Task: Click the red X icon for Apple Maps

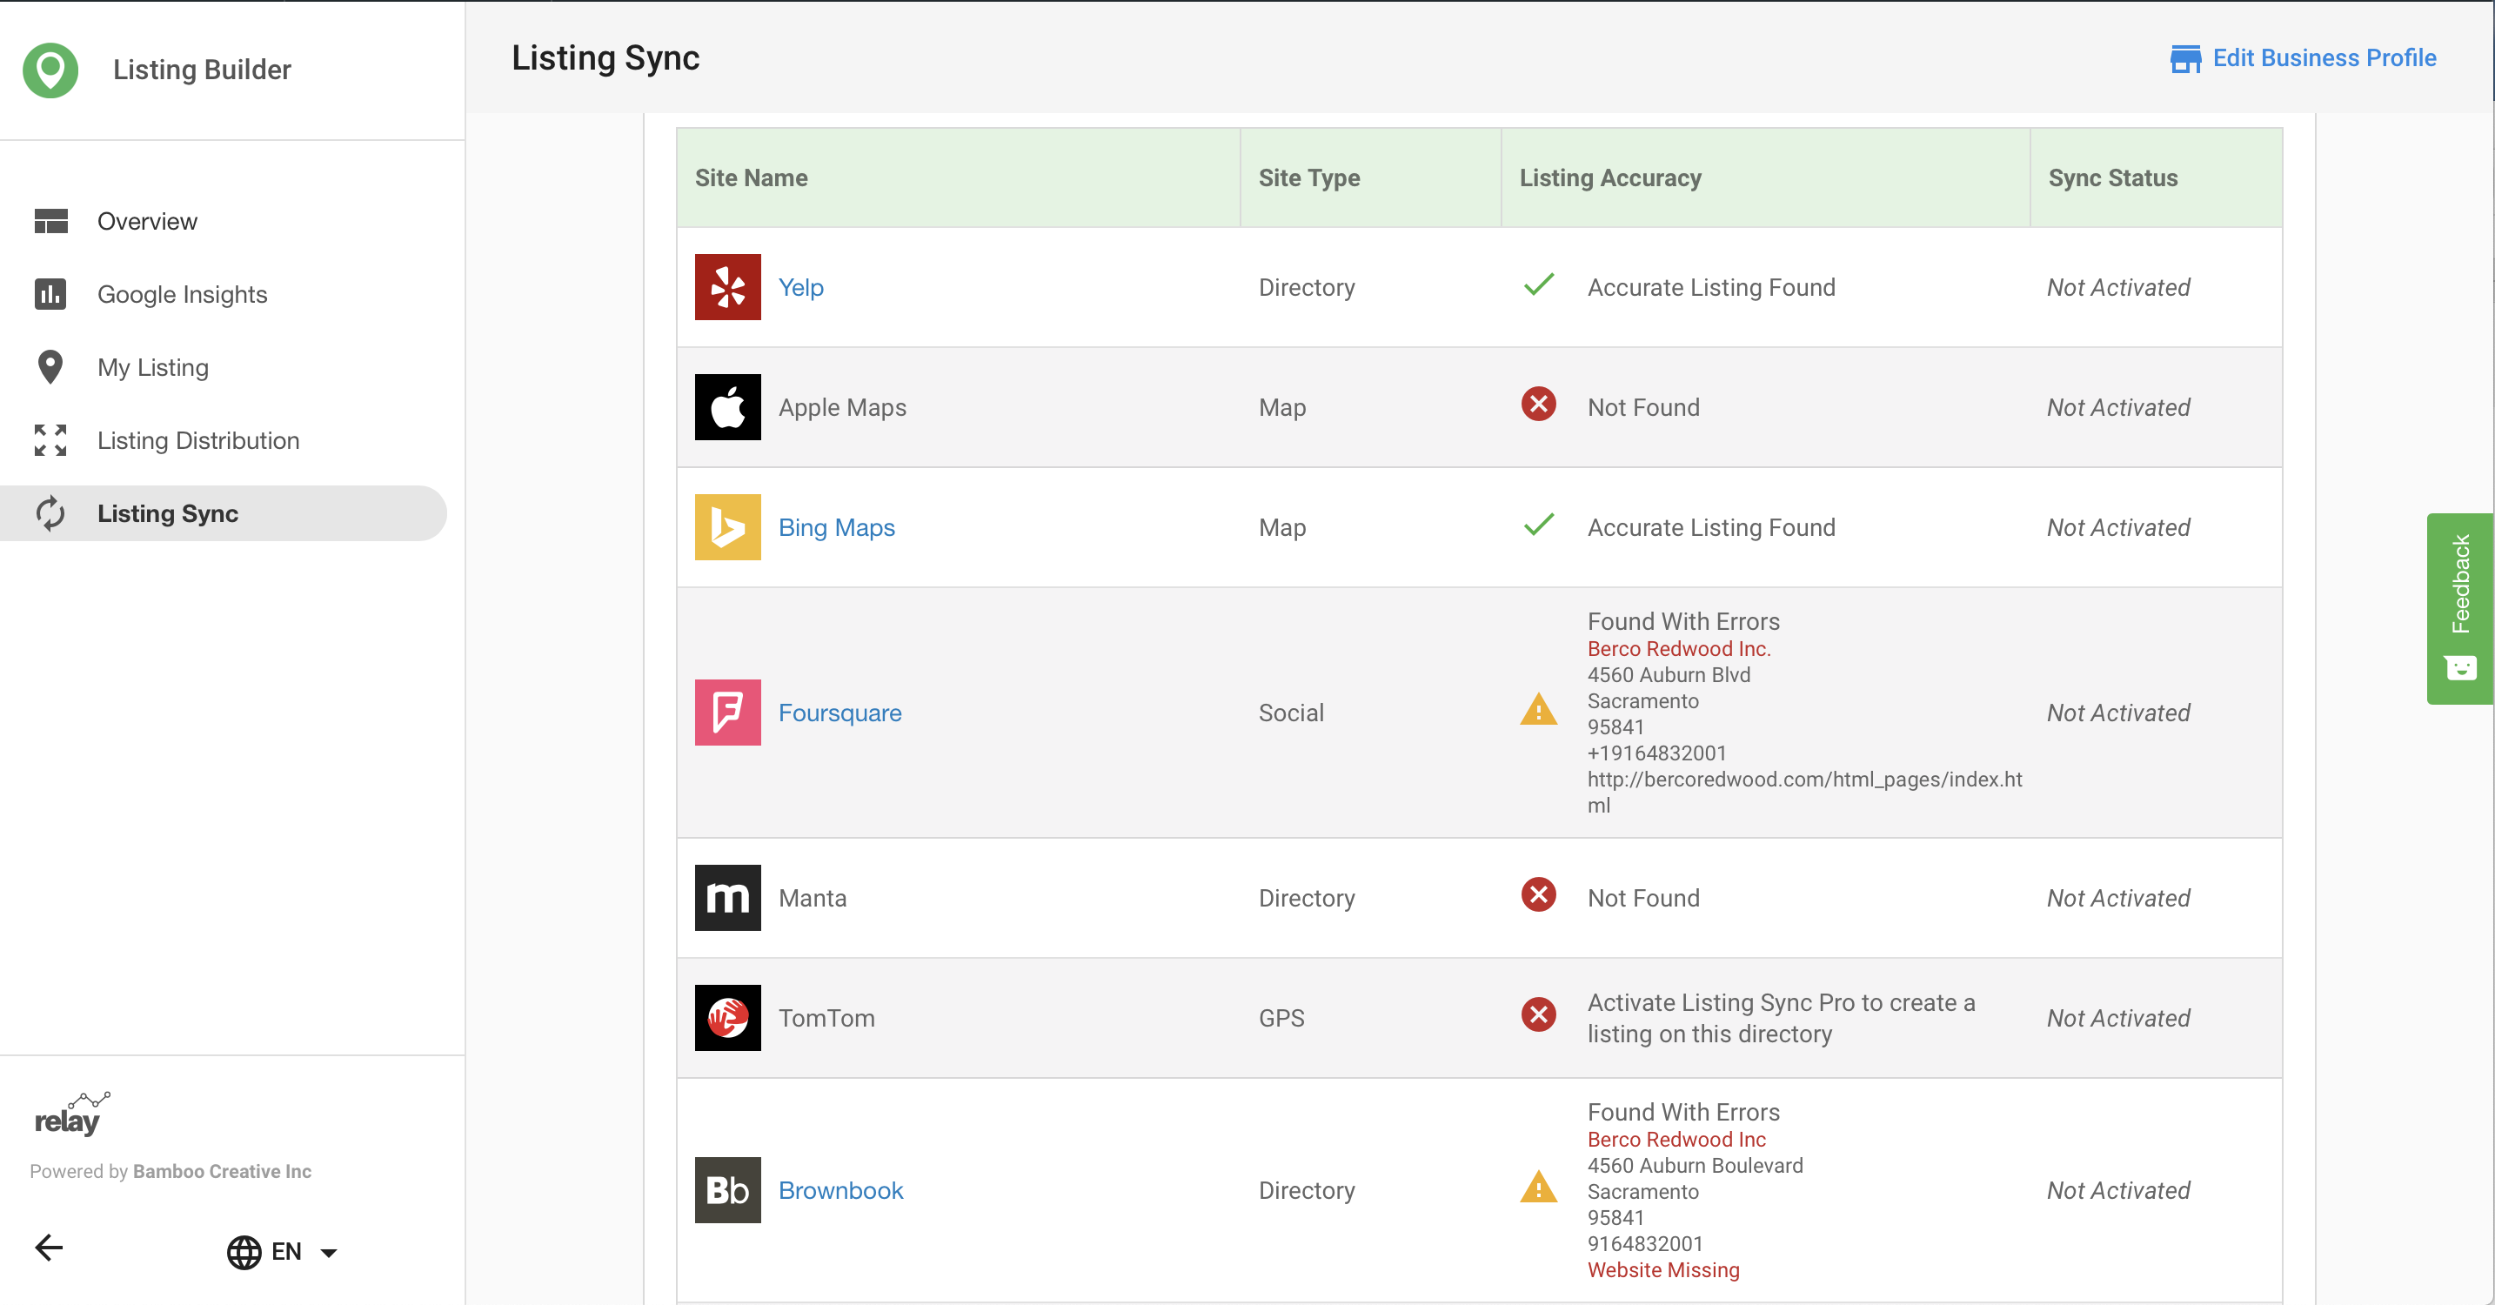Action: tap(1538, 404)
